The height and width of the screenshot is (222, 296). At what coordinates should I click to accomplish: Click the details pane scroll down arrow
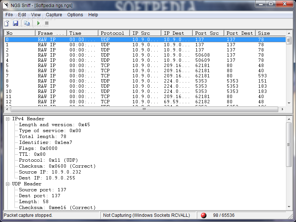pos(289,207)
